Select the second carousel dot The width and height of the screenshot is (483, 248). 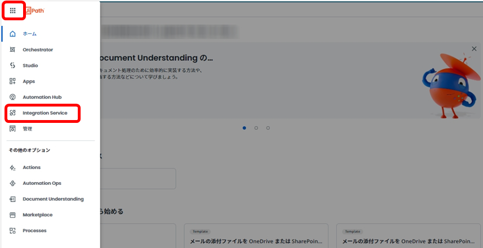pyautogui.click(x=256, y=128)
